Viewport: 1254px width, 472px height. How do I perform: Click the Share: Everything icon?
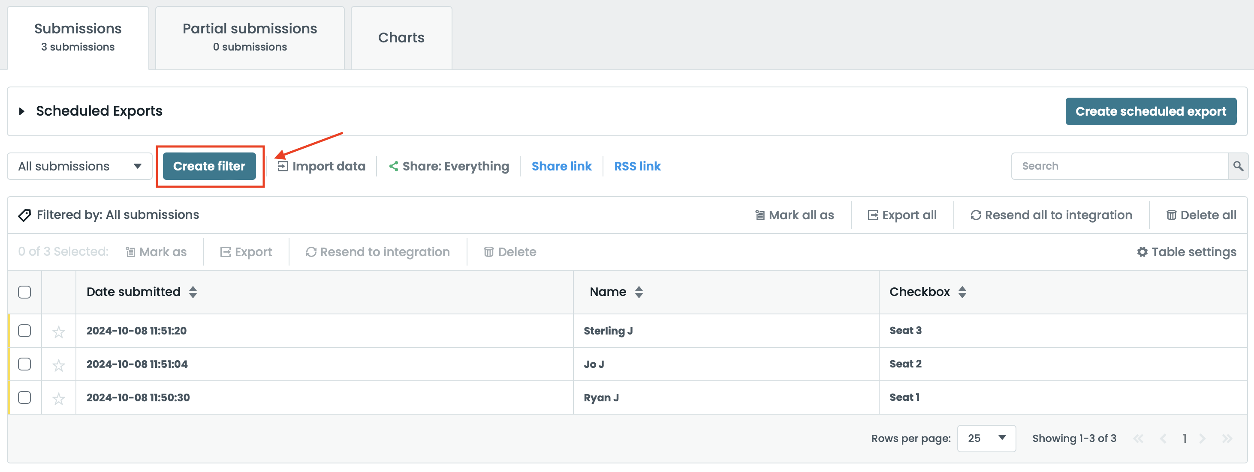pos(394,166)
